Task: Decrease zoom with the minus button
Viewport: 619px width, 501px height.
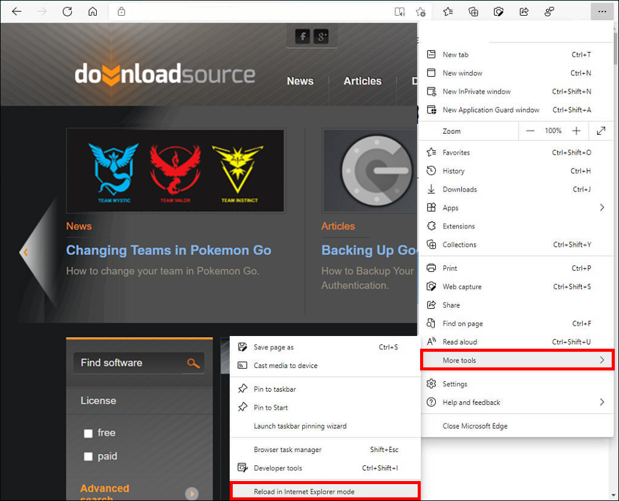Action: click(x=530, y=131)
